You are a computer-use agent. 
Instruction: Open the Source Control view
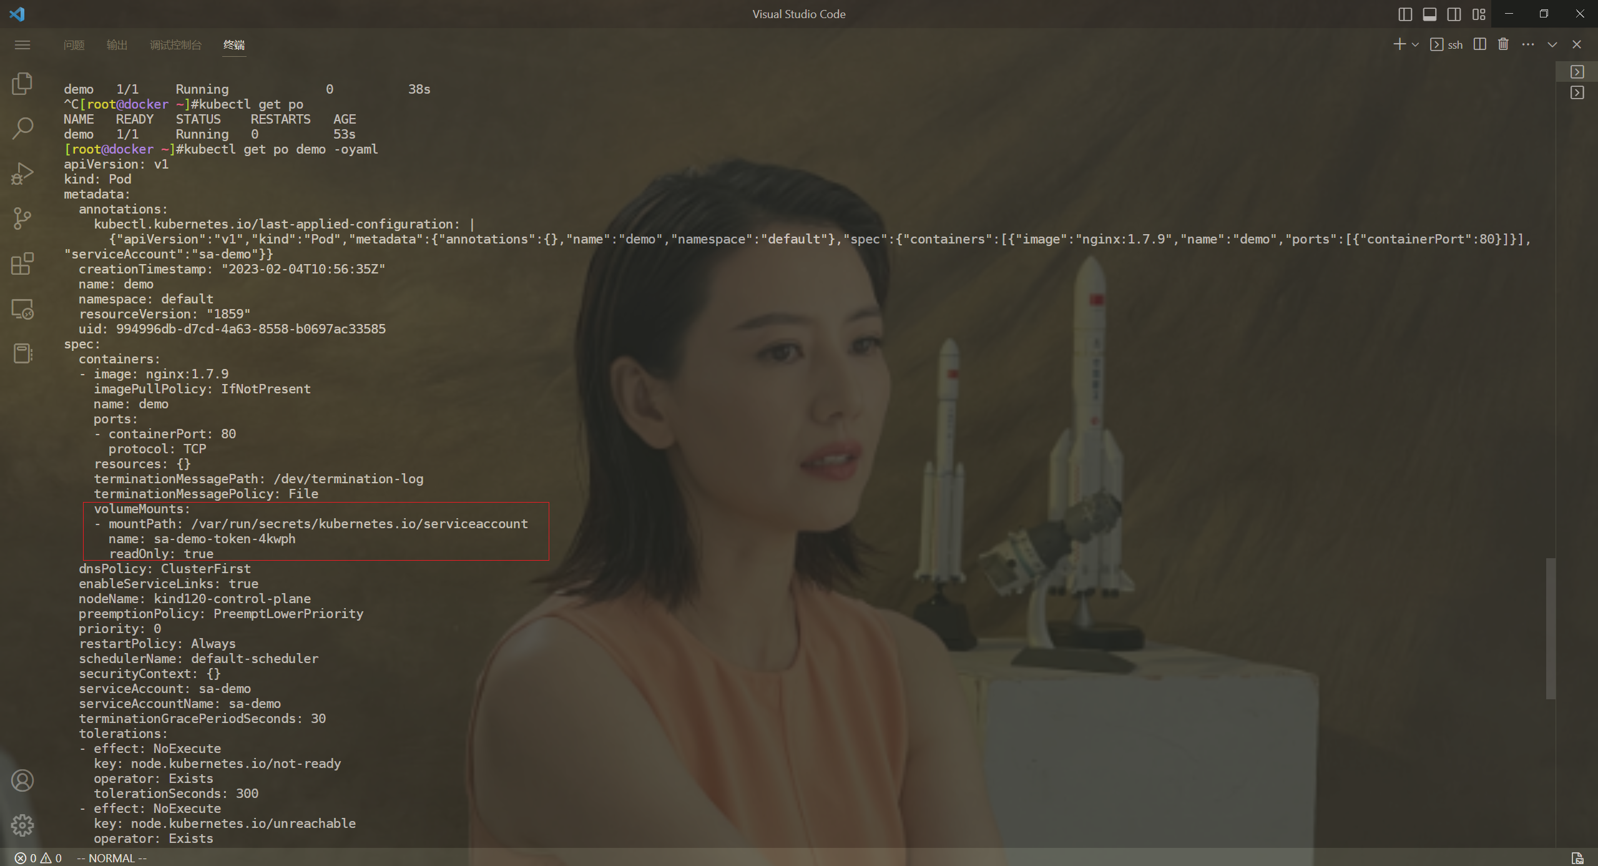click(x=22, y=218)
